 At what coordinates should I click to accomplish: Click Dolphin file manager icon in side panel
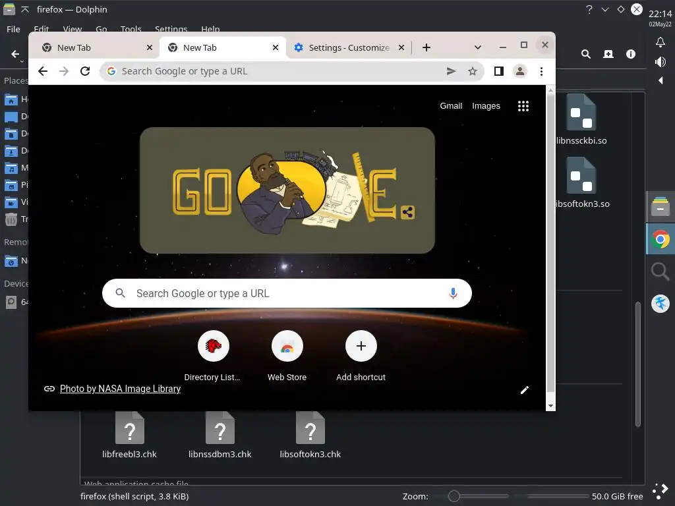(x=660, y=207)
